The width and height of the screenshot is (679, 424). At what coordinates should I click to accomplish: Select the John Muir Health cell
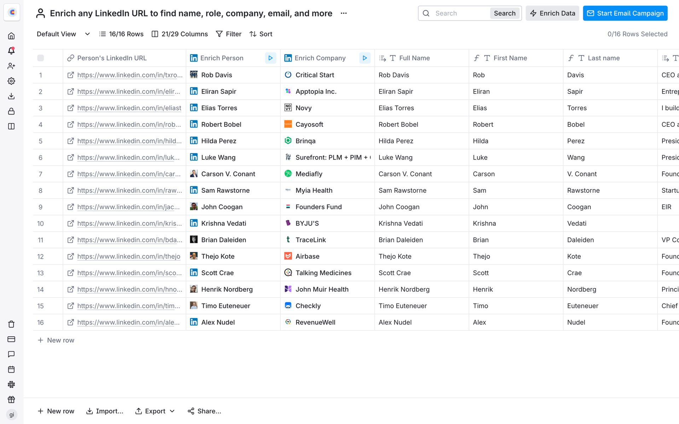327,289
